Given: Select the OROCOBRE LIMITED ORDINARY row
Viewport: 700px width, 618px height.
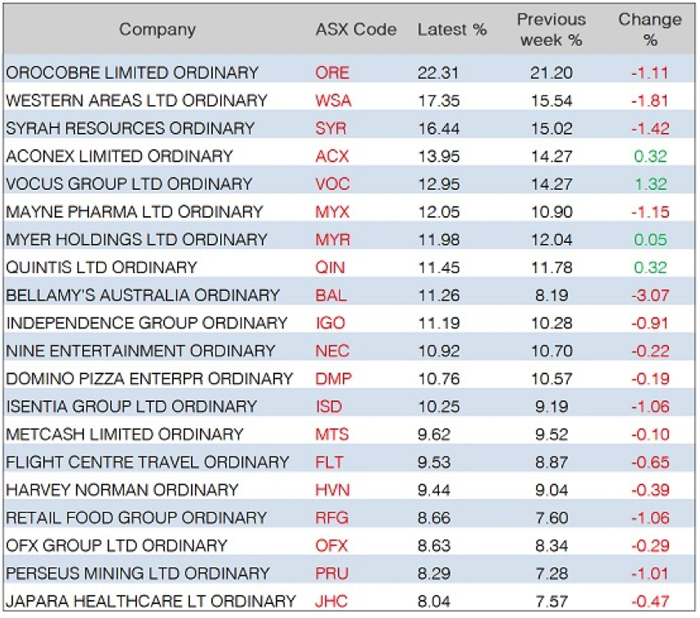Looking at the screenshot, I should point(132,73).
